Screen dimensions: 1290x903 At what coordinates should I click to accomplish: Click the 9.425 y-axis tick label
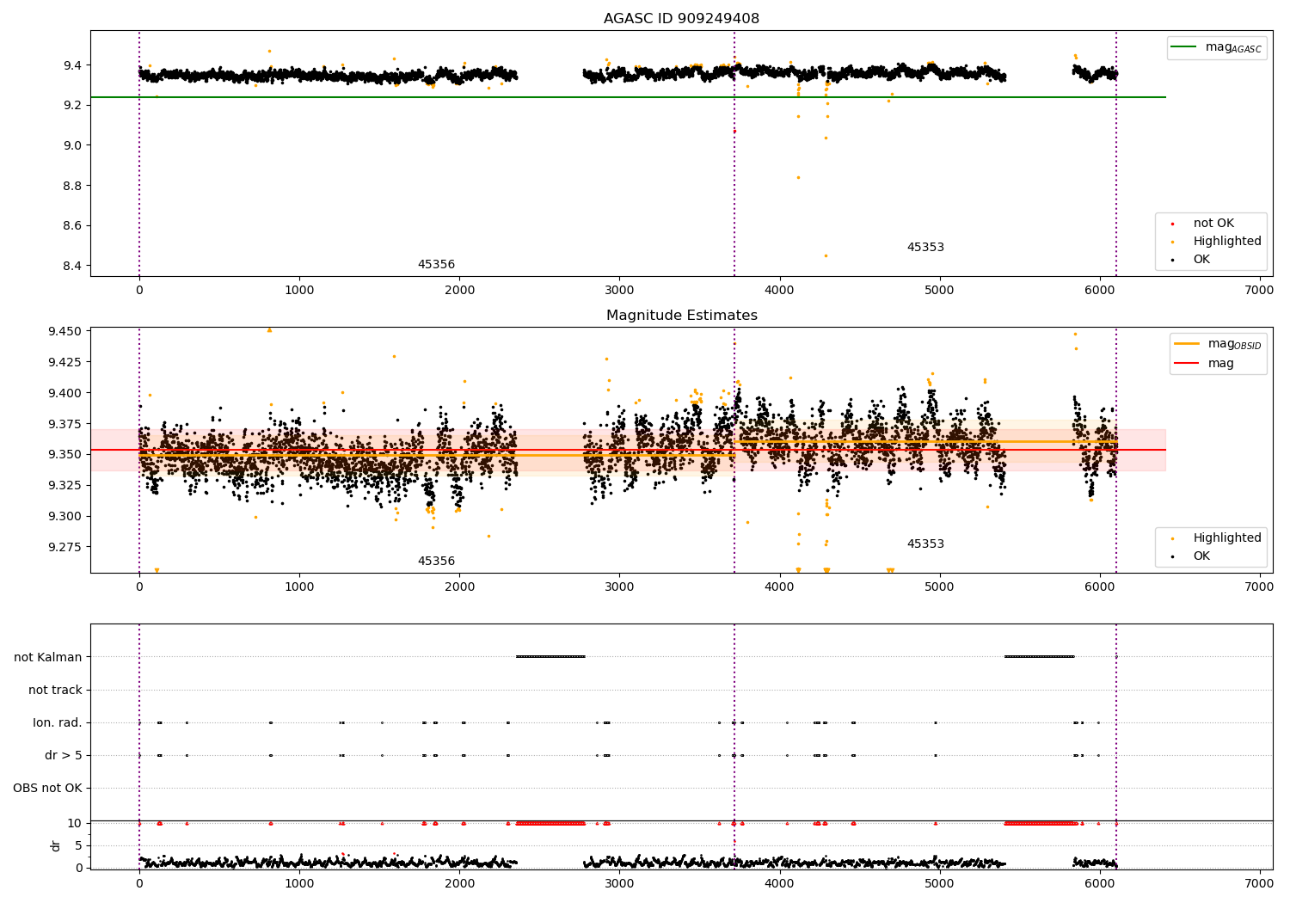(x=65, y=363)
